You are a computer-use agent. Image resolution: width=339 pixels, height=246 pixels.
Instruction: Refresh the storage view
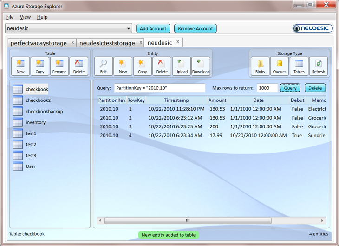pyautogui.click(x=318, y=66)
